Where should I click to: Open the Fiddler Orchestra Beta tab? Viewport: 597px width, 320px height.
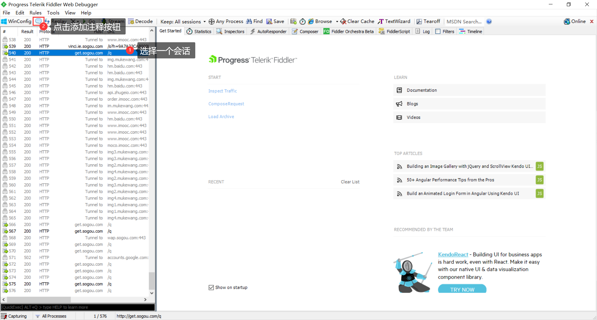[x=349, y=31]
